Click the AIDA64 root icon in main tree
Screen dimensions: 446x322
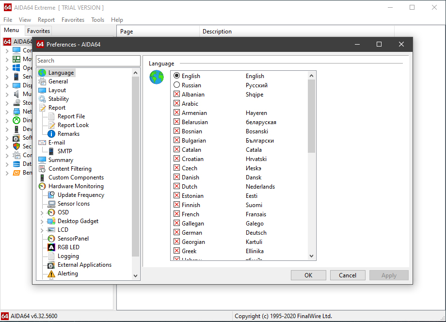pos(7,42)
